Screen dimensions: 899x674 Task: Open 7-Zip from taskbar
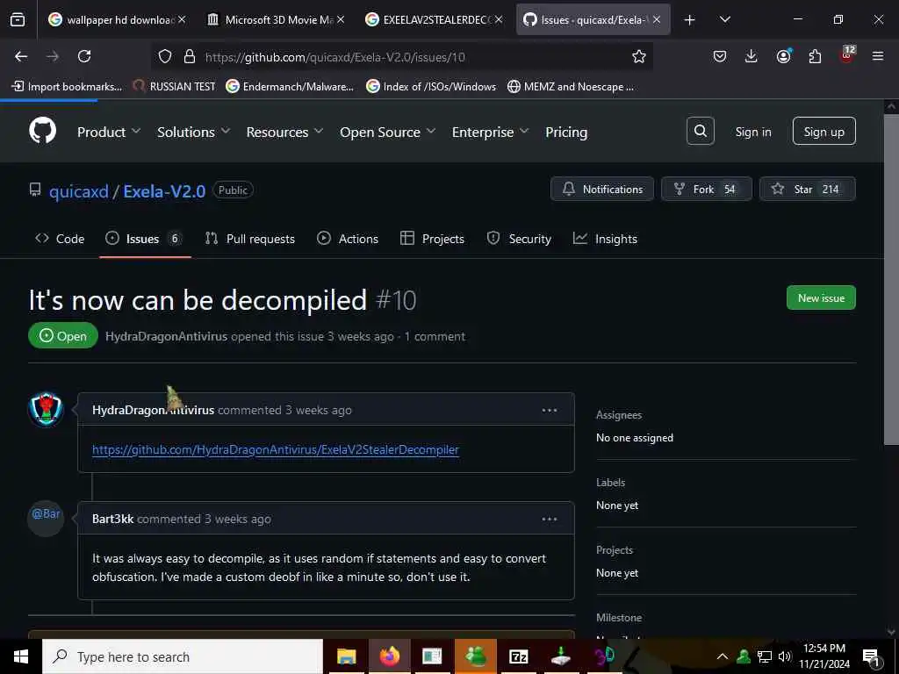pyautogui.click(x=518, y=656)
